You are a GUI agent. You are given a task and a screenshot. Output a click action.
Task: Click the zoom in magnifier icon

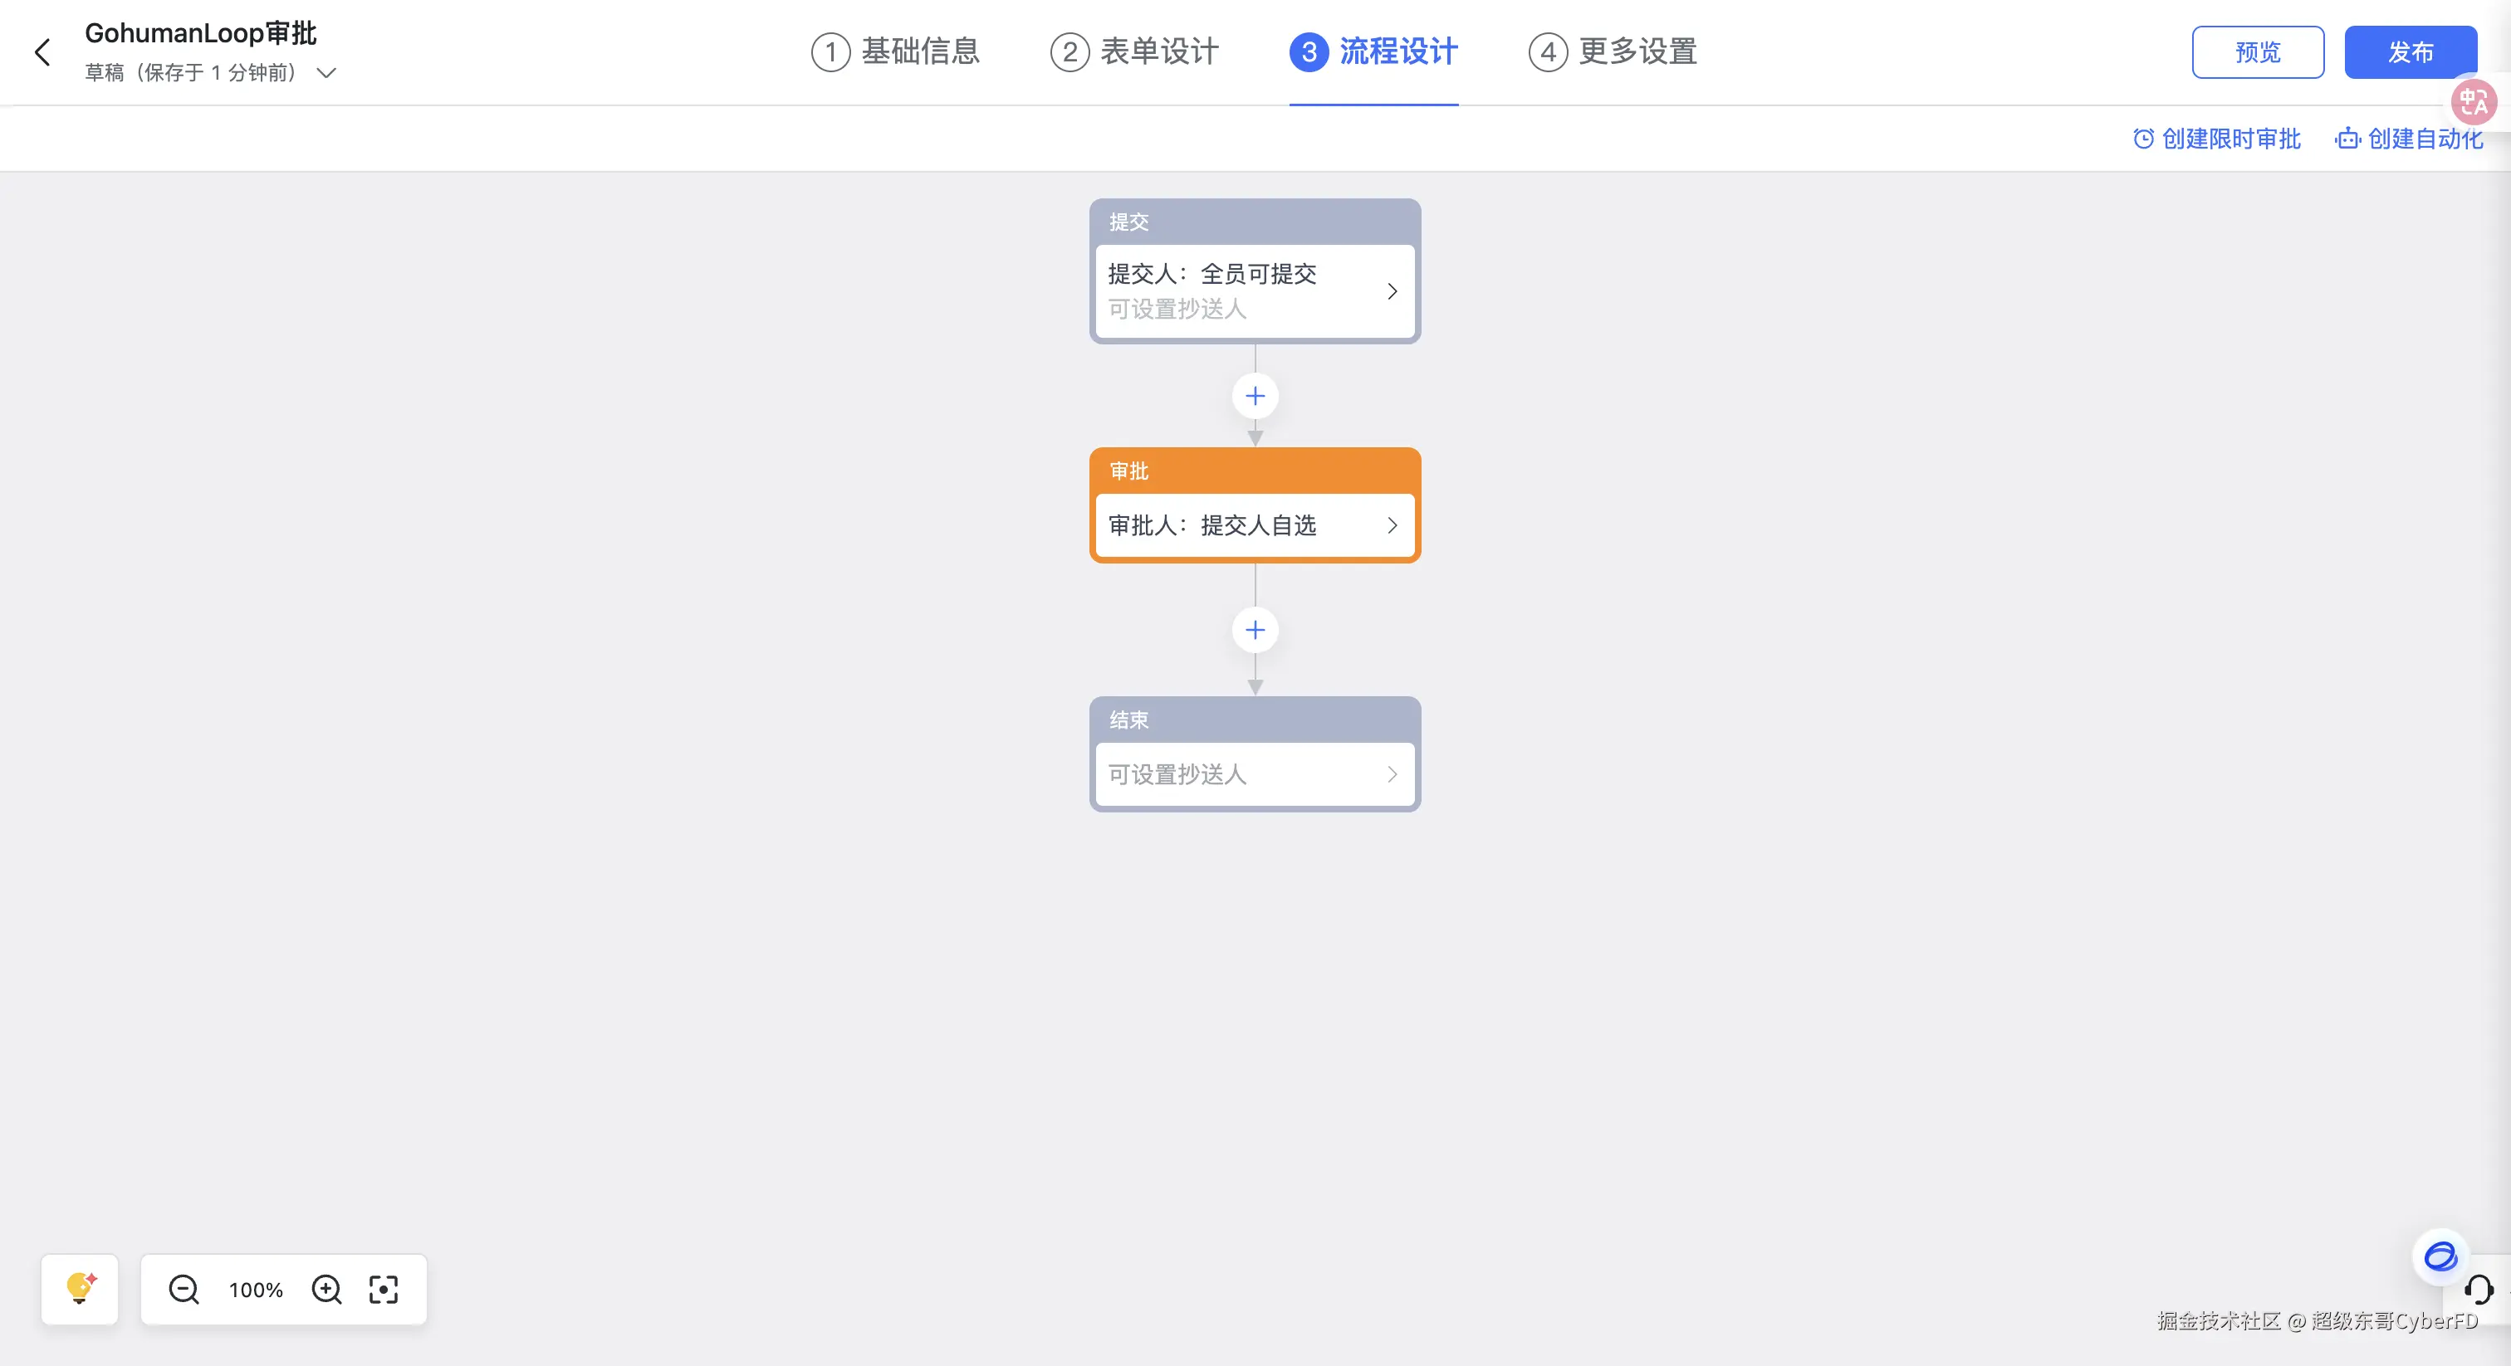click(326, 1289)
